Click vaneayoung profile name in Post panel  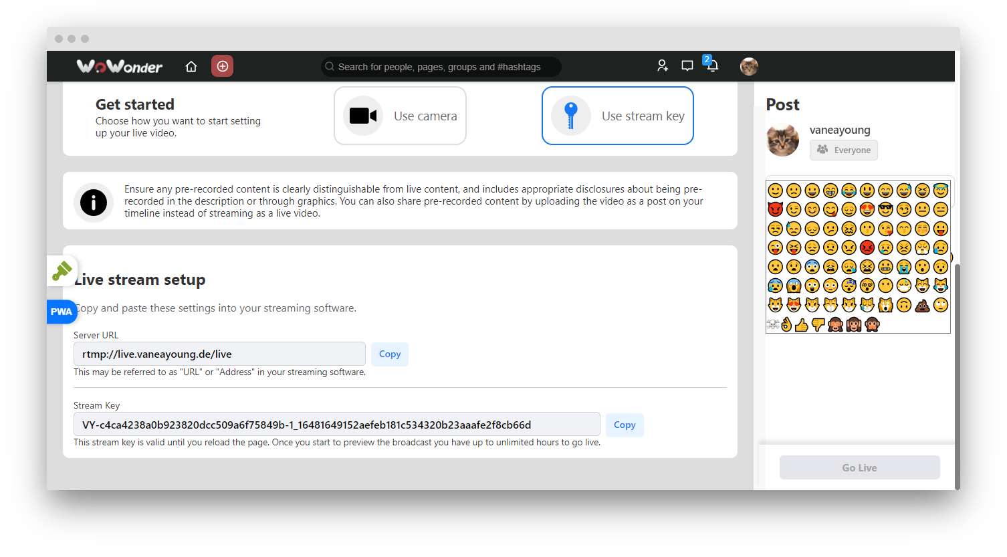[840, 130]
